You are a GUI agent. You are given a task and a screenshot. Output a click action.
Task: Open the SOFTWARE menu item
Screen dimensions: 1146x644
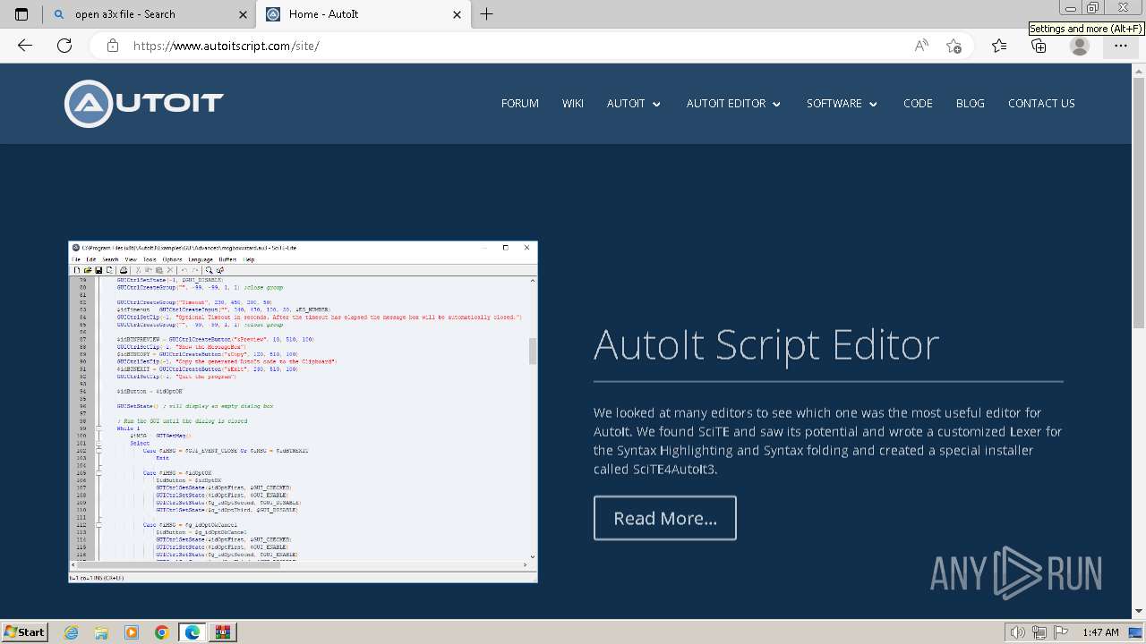(x=834, y=104)
